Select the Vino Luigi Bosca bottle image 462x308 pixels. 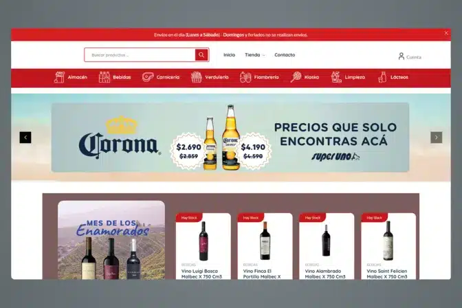click(x=203, y=241)
